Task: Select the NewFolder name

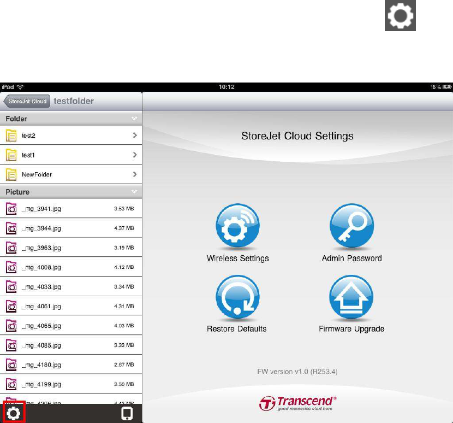Action: 37,174
